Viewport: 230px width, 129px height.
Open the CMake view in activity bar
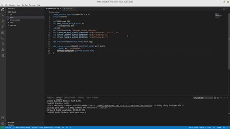(3, 50)
